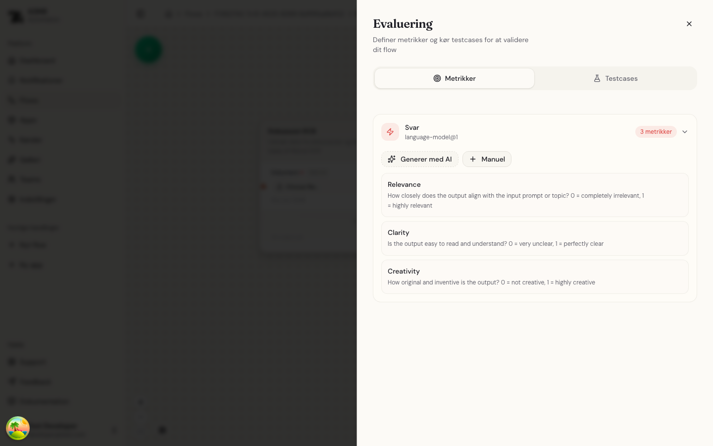Select the Metrikker tab

pyautogui.click(x=454, y=78)
